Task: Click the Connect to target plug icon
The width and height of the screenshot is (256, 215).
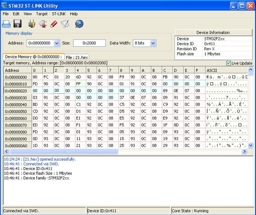Action: [x=32, y=24]
